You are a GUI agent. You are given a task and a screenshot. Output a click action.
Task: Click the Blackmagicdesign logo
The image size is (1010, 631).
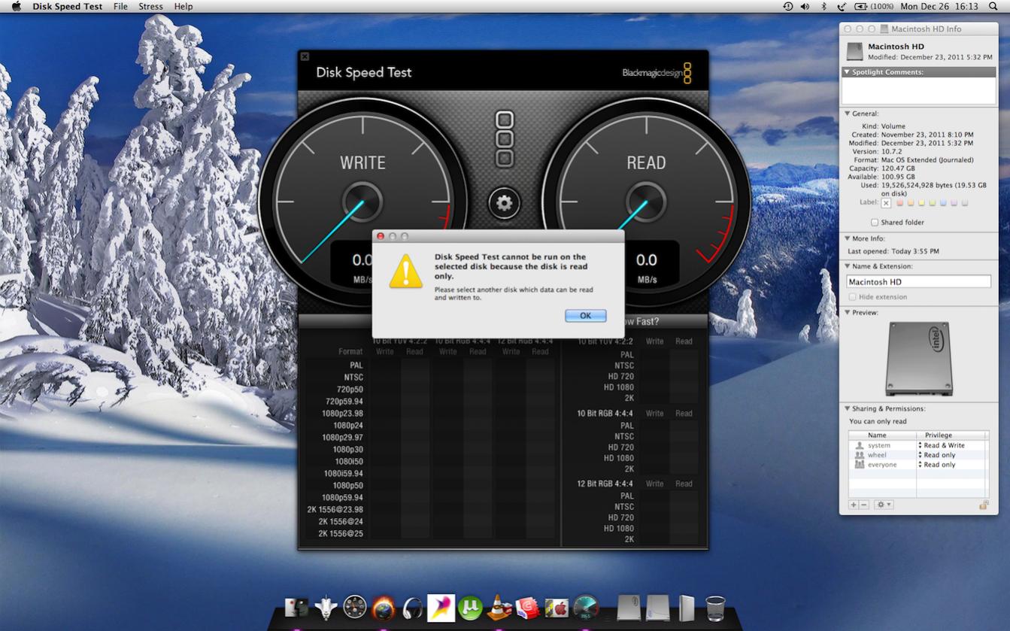click(x=657, y=73)
